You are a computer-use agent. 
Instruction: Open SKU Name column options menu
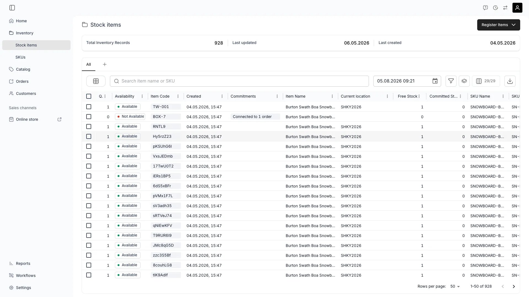[x=503, y=96]
